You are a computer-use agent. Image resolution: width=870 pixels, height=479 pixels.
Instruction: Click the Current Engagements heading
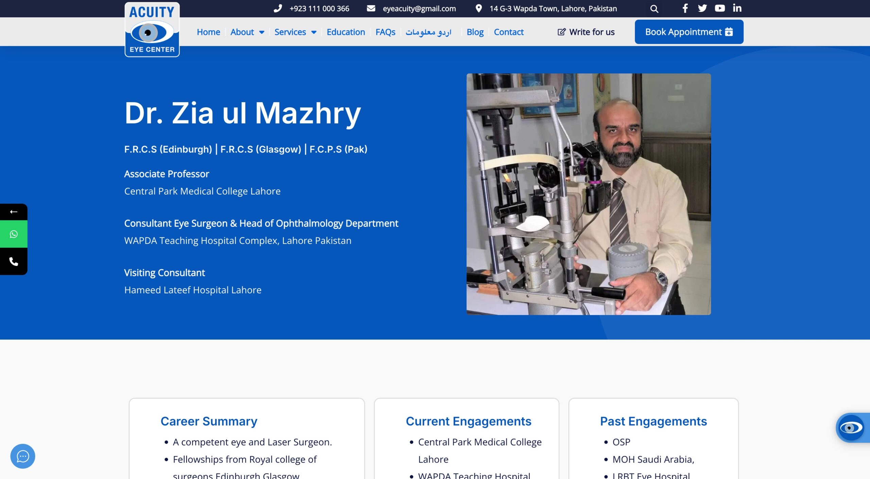click(x=468, y=421)
